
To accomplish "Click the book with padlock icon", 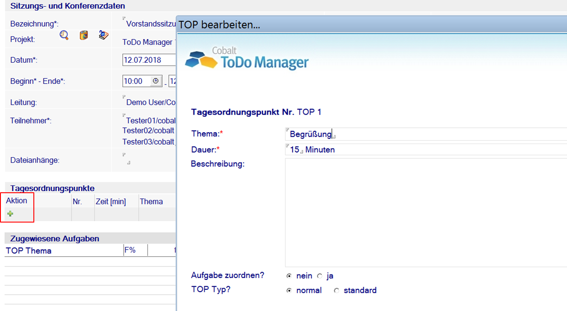I will (104, 35).
